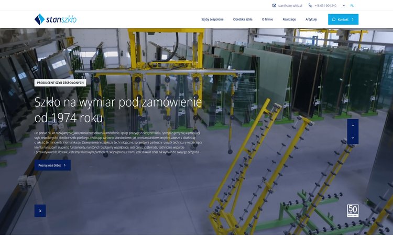
Task: Click the chat bubble icon in Kontakt
Action: click(x=334, y=19)
